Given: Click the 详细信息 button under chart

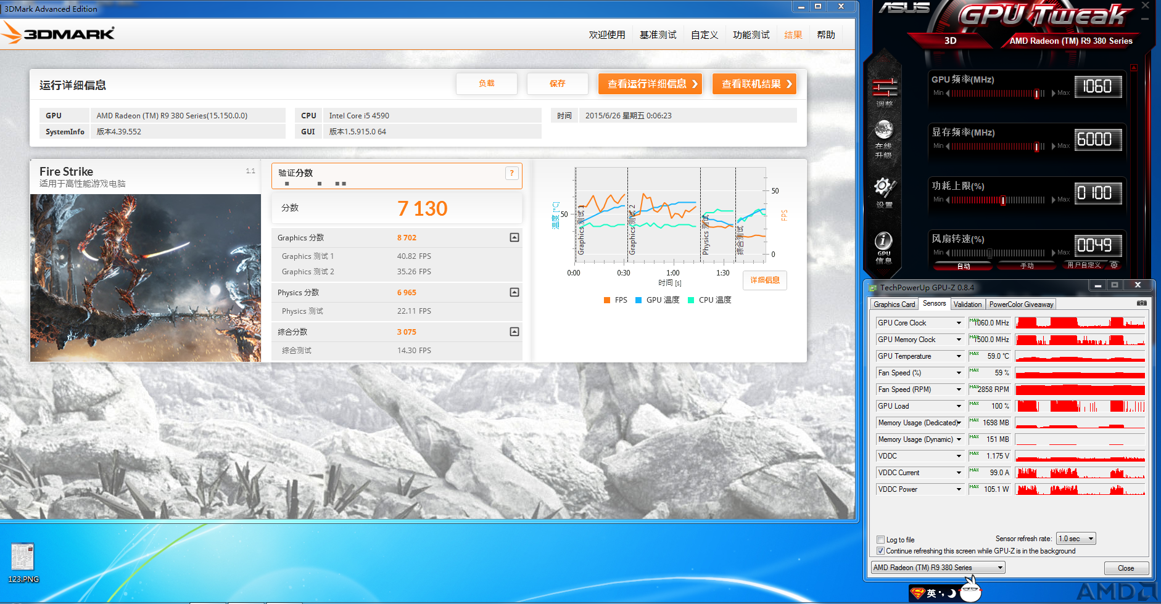Looking at the screenshot, I should pyautogui.click(x=765, y=280).
